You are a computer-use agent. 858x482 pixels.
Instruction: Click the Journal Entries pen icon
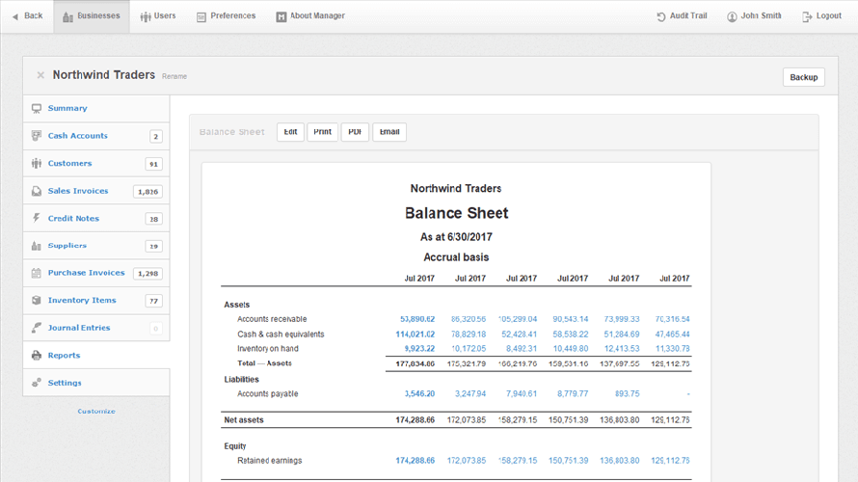click(x=37, y=328)
